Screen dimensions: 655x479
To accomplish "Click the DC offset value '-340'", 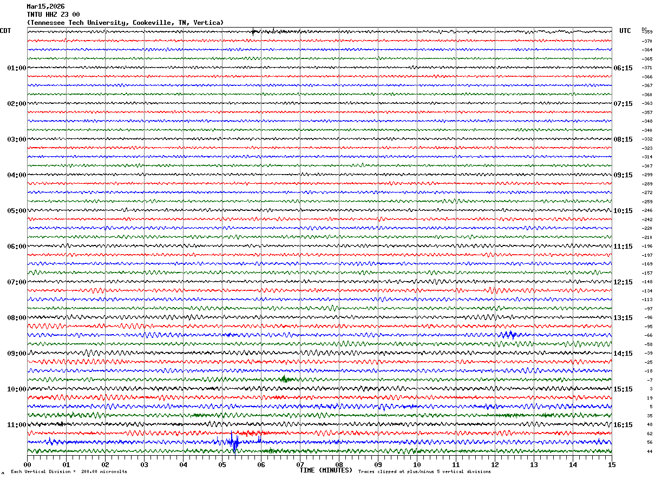I will pyautogui.click(x=647, y=130).
